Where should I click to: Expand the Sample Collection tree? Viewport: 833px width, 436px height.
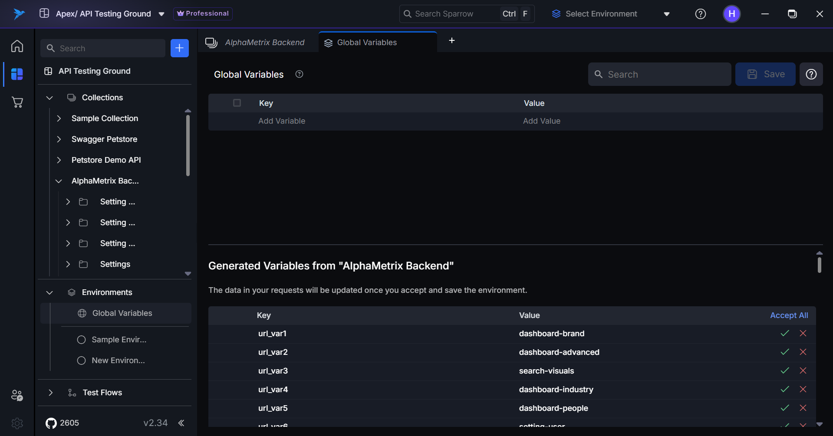[59, 118]
